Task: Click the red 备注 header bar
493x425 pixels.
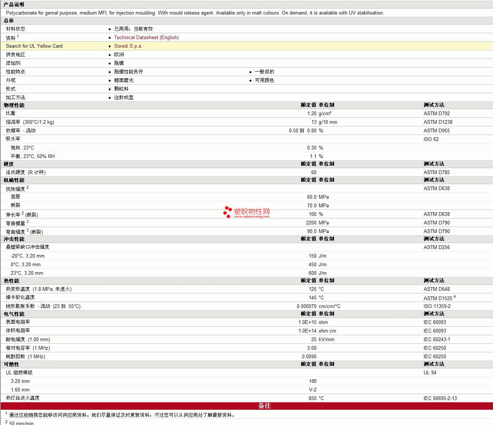Action: click(264, 406)
